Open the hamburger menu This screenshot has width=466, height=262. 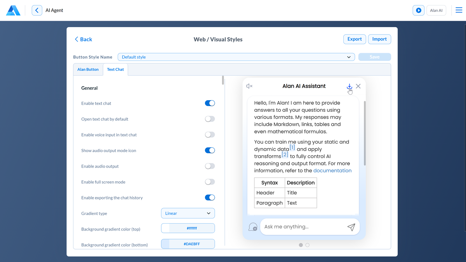click(x=459, y=10)
